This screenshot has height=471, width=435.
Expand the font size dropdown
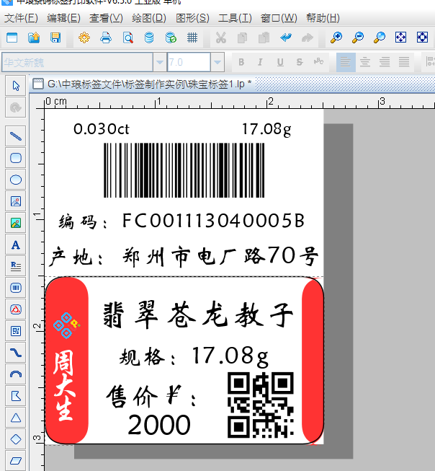pyautogui.click(x=217, y=62)
